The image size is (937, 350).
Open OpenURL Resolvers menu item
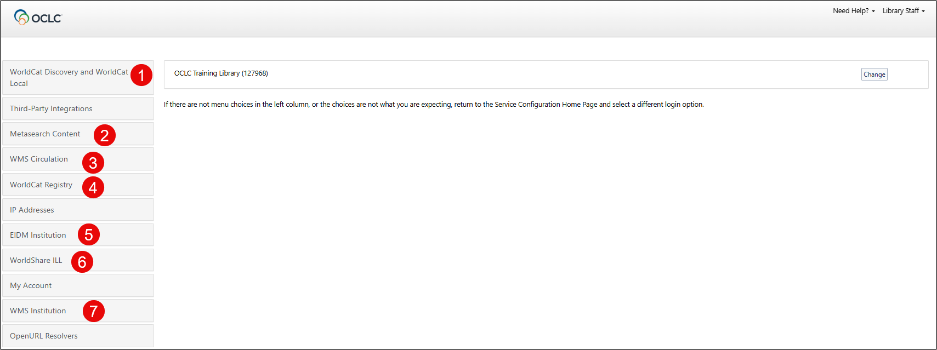point(78,336)
